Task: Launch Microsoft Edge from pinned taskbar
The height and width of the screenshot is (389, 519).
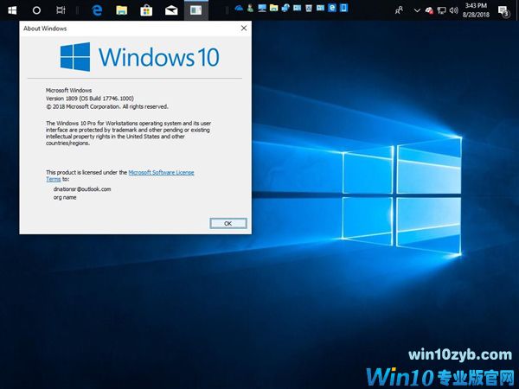Action: (x=97, y=10)
